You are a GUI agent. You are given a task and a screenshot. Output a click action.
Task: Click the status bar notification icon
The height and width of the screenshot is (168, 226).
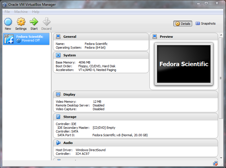(x=215, y=163)
